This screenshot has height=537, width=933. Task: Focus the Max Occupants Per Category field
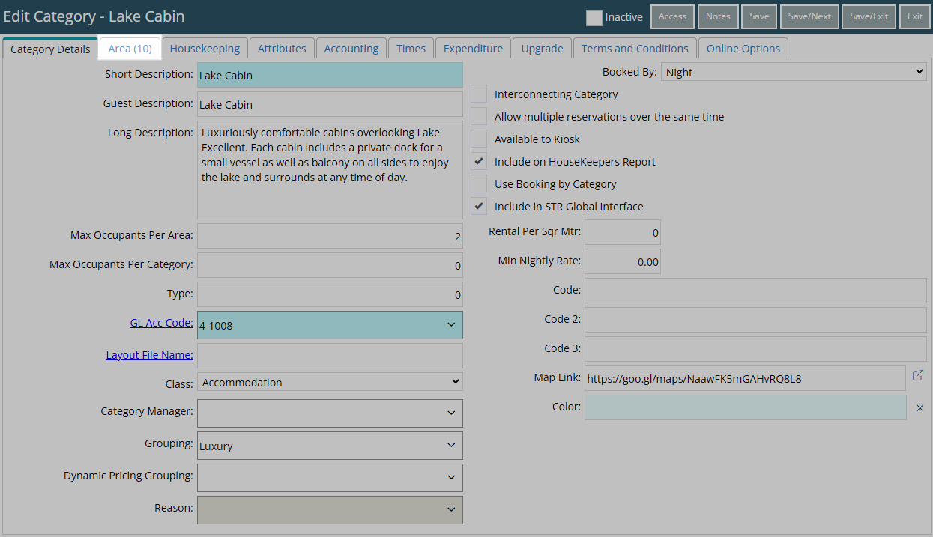click(x=330, y=265)
